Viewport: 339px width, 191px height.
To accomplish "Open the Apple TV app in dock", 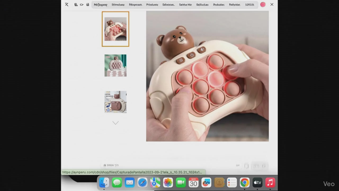I will [257, 183].
